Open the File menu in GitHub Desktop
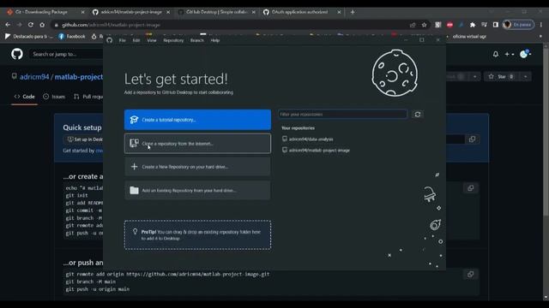This screenshot has width=549, height=308. 122,40
